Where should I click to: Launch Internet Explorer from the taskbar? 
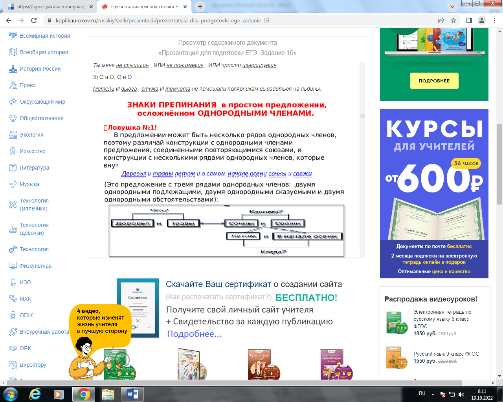pos(35,394)
